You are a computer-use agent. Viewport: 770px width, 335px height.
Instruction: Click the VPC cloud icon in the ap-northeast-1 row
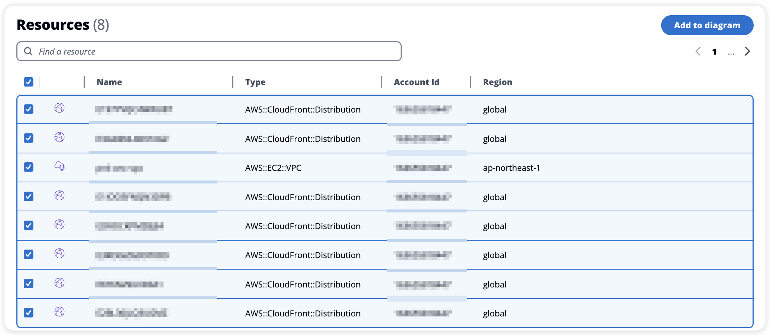tap(59, 166)
